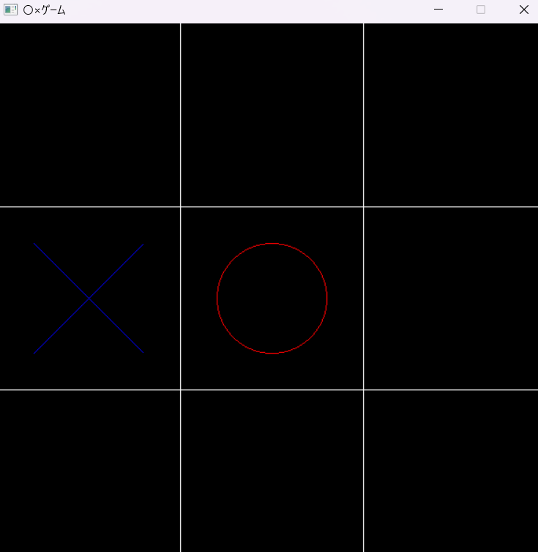Click the greyed-out maximize button
Image resolution: width=538 pixels, height=552 pixels.
click(481, 10)
